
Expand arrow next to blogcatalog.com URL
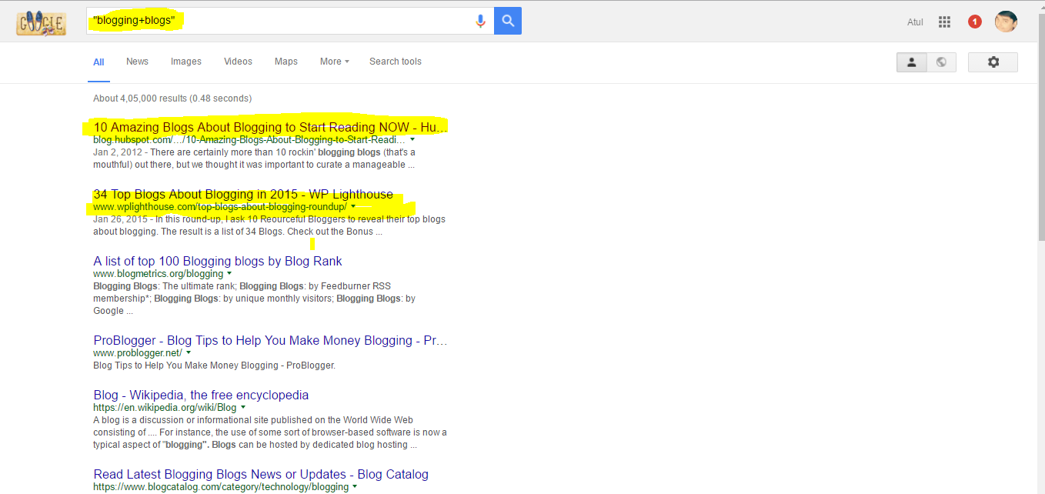click(x=355, y=486)
